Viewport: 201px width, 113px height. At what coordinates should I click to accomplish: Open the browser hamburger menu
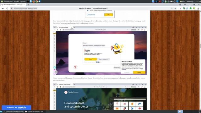[185, 5]
